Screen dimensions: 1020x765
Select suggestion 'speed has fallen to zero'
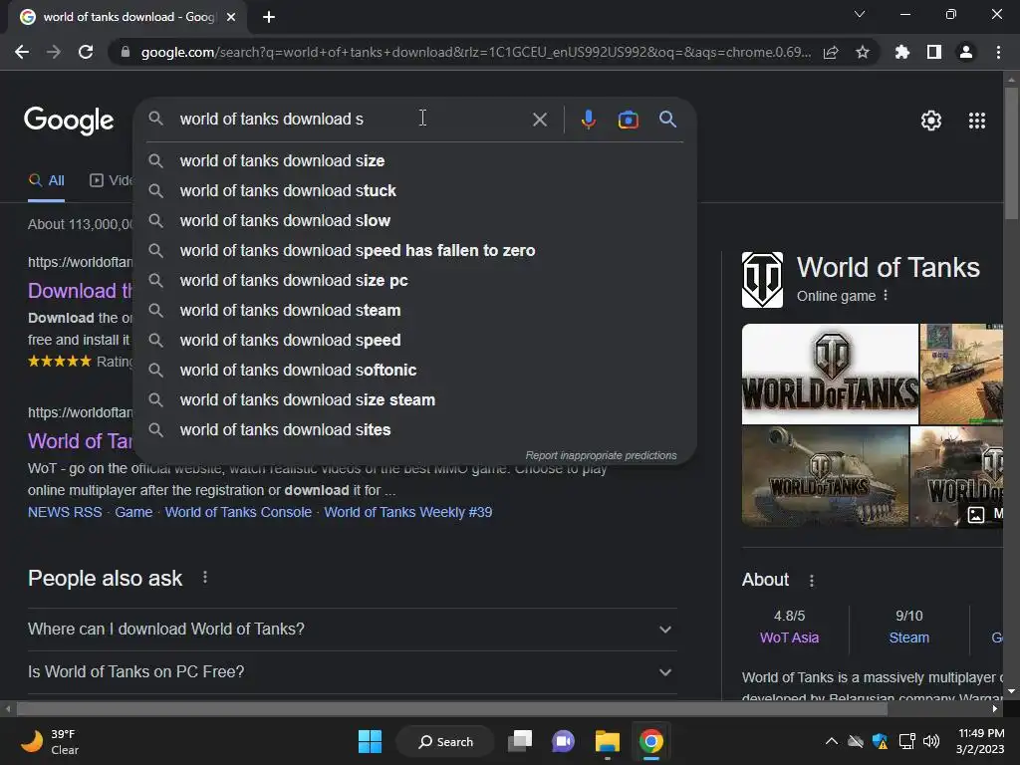coord(415,250)
